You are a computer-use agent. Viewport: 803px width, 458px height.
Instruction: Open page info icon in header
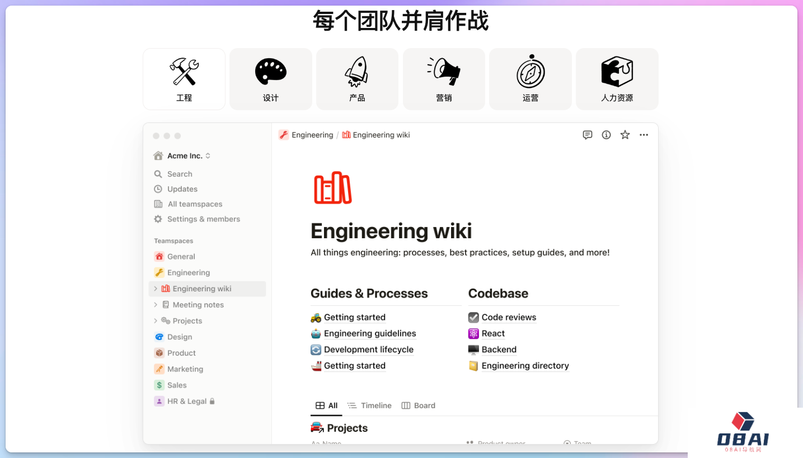(606, 135)
